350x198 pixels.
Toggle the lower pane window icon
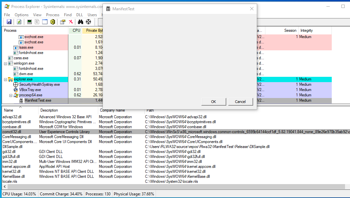[x=45, y=22]
